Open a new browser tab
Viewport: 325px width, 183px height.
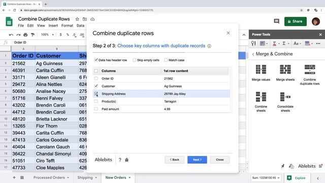pos(46,4)
